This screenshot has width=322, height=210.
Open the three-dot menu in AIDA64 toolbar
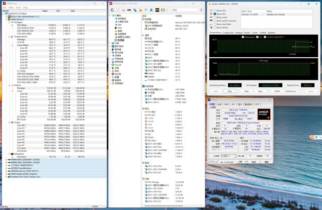(x=201, y=10)
